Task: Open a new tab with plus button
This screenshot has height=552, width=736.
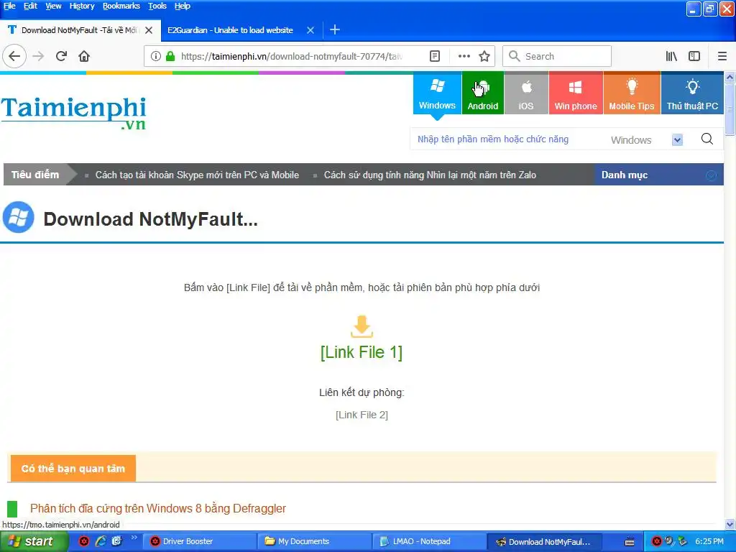Action: point(335,30)
